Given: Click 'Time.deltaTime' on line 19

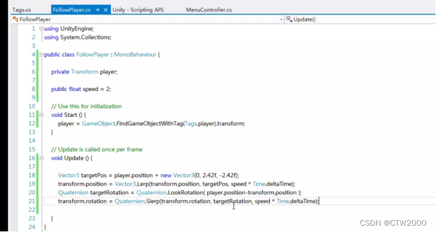Looking at the screenshot, I should pyautogui.click(x=272, y=184).
